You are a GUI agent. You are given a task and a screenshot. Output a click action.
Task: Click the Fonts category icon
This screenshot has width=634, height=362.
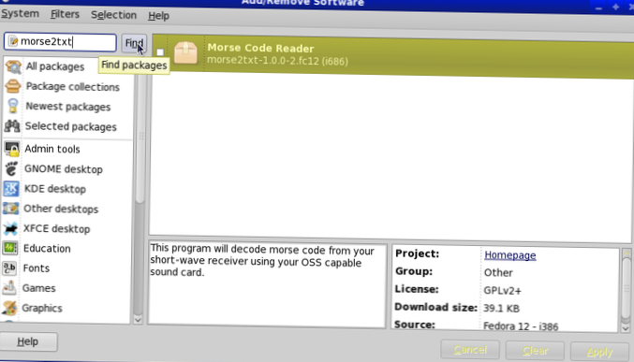click(9, 268)
